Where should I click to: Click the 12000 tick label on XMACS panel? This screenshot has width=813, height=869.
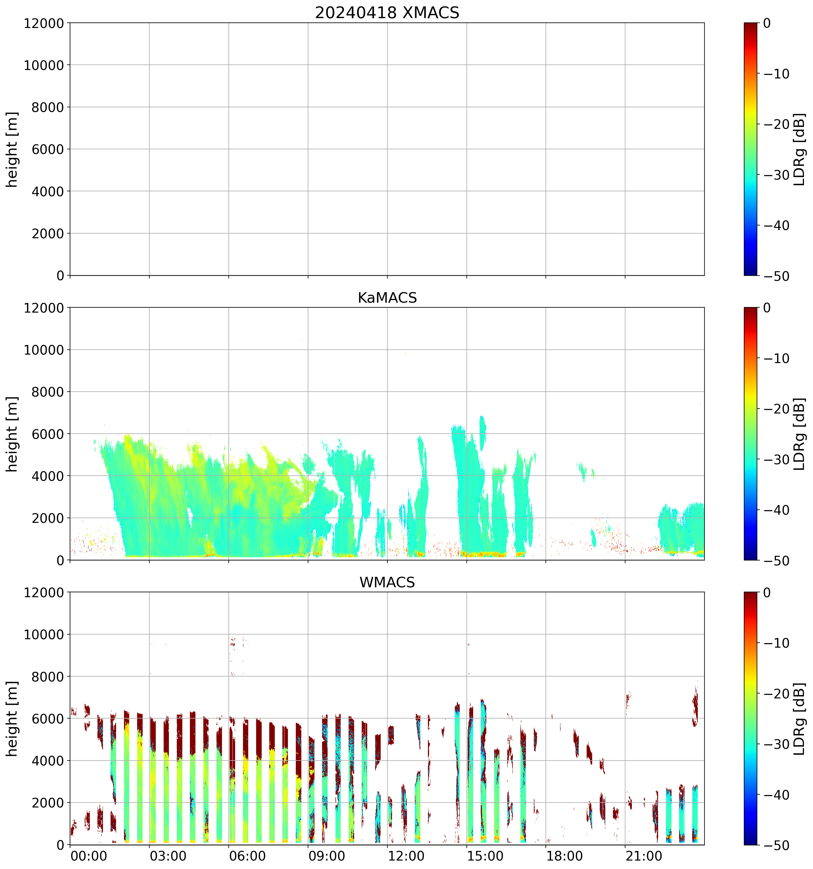pyautogui.click(x=44, y=23)
